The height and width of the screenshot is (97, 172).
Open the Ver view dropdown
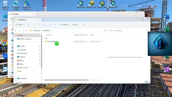pos(76,25)
